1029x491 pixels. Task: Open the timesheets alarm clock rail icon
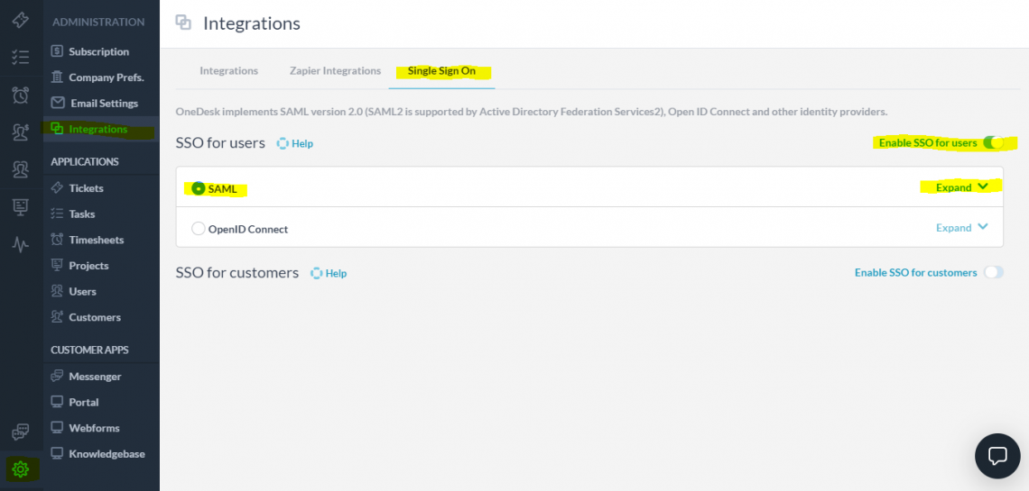[20, 95]
